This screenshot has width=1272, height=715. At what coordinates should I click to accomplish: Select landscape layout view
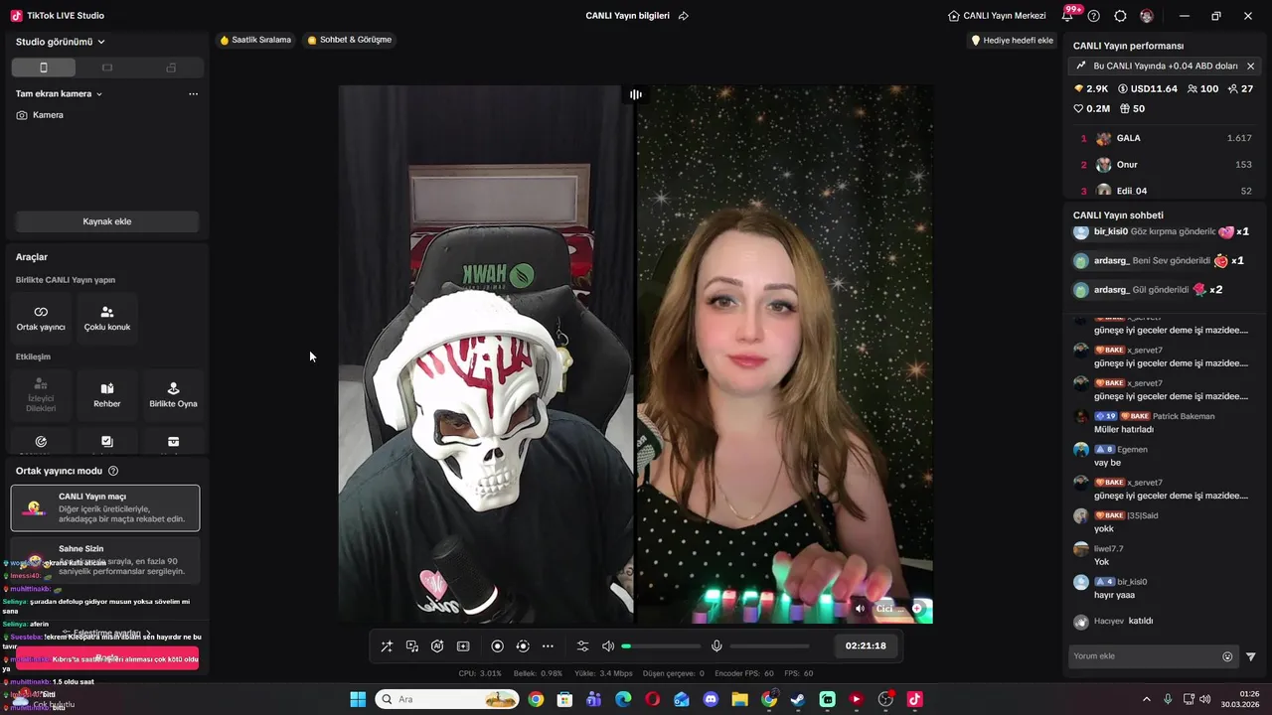click(x=107, y=68)
